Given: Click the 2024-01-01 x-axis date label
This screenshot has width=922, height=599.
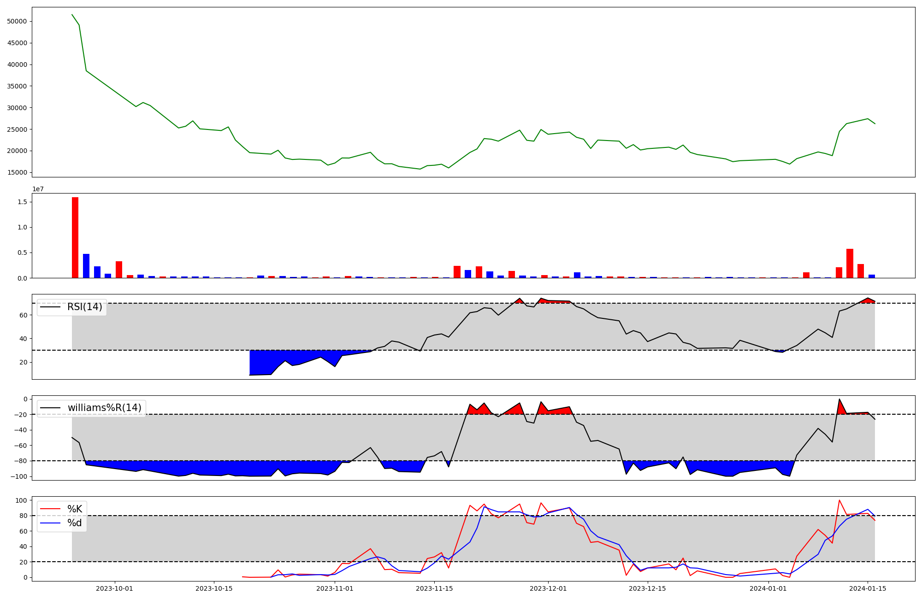Looking at the screenshot, I should point(768,588).
